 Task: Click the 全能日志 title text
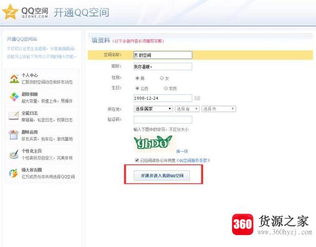(30, 113)
